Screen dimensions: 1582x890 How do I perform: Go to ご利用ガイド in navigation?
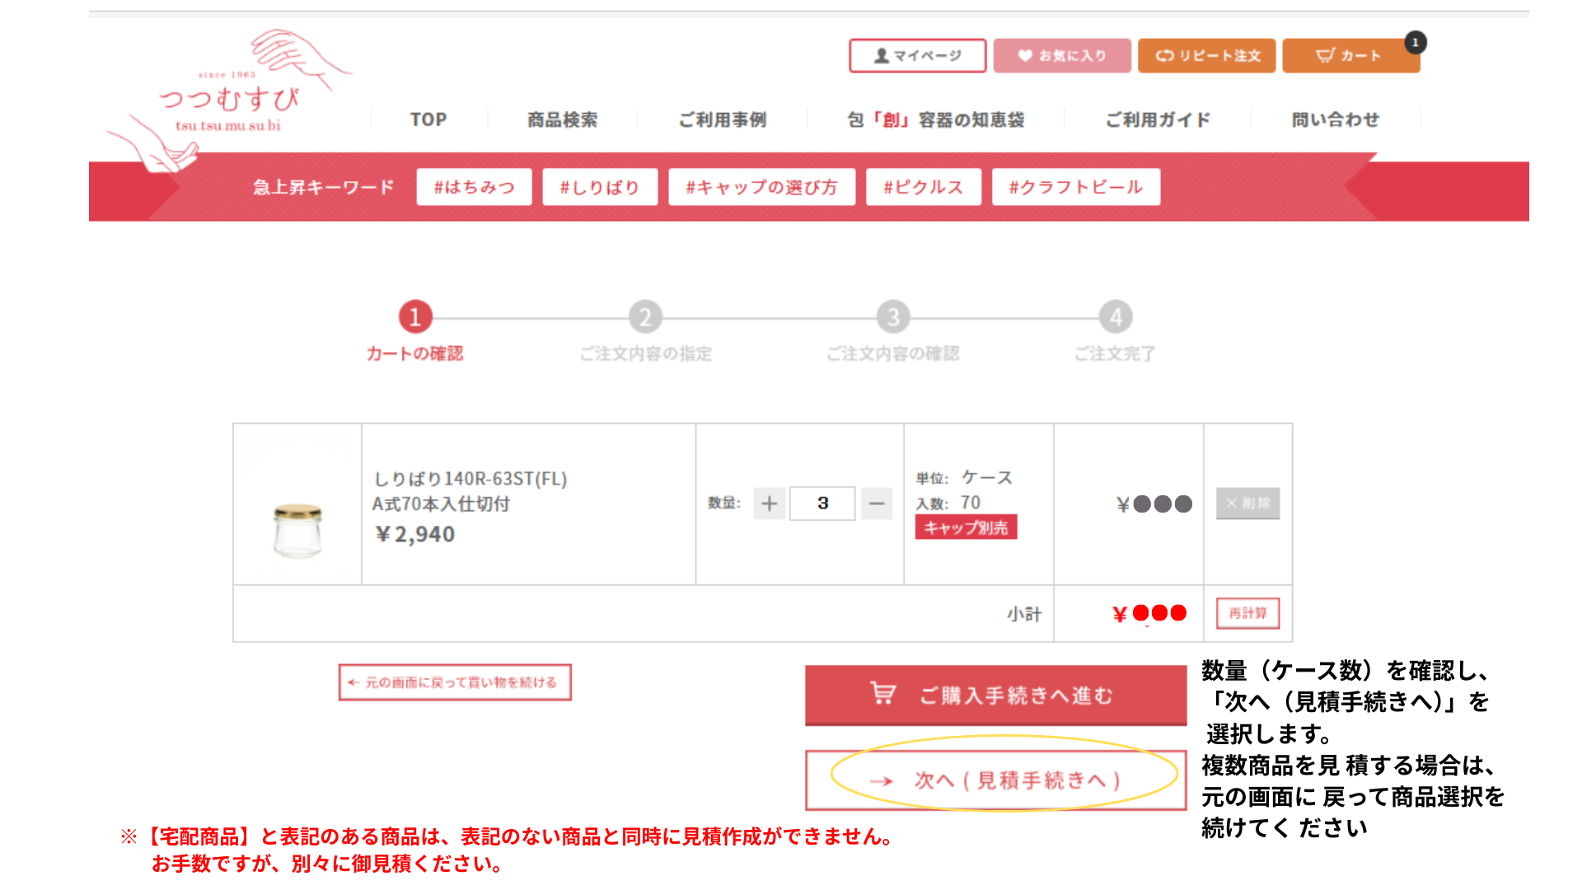(x=1158, y=120)
